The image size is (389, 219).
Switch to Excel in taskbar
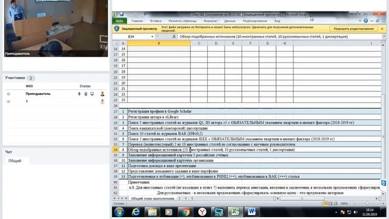coord(235,212)
